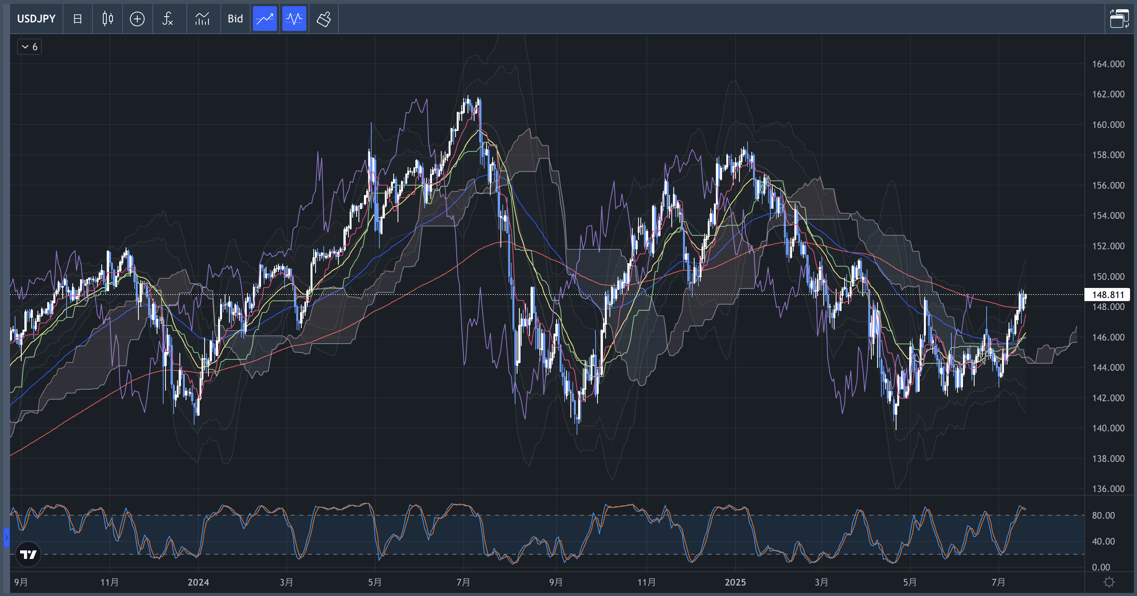The width and height of the screenshot is (1137, 596).
Task: Change the candlestick chart type
Action: point(107,19)
